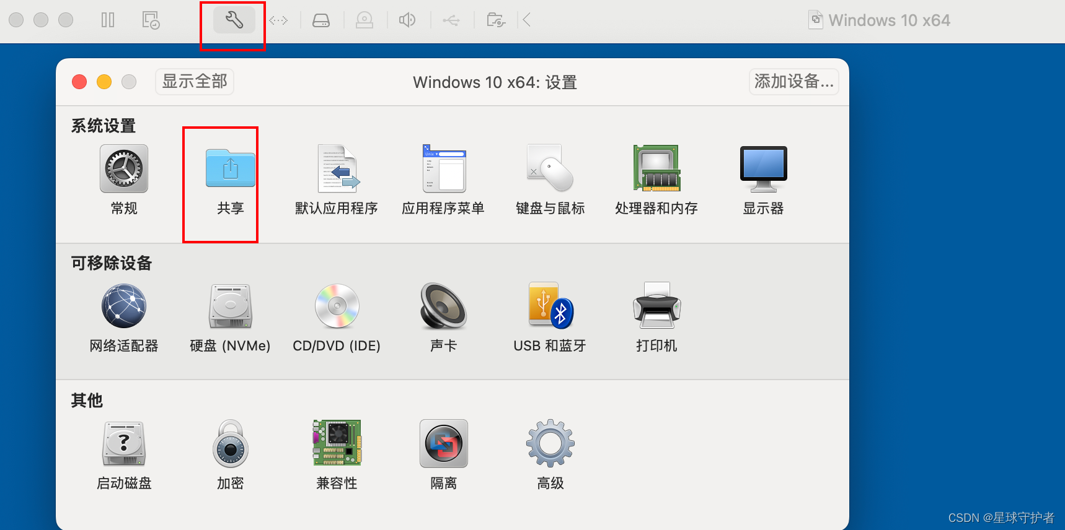
Task: Open the Display (显示器) settings
Action: click(763, 180)
